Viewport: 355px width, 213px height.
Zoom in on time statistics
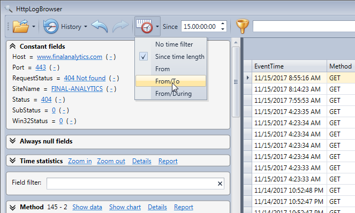[80, 161]
